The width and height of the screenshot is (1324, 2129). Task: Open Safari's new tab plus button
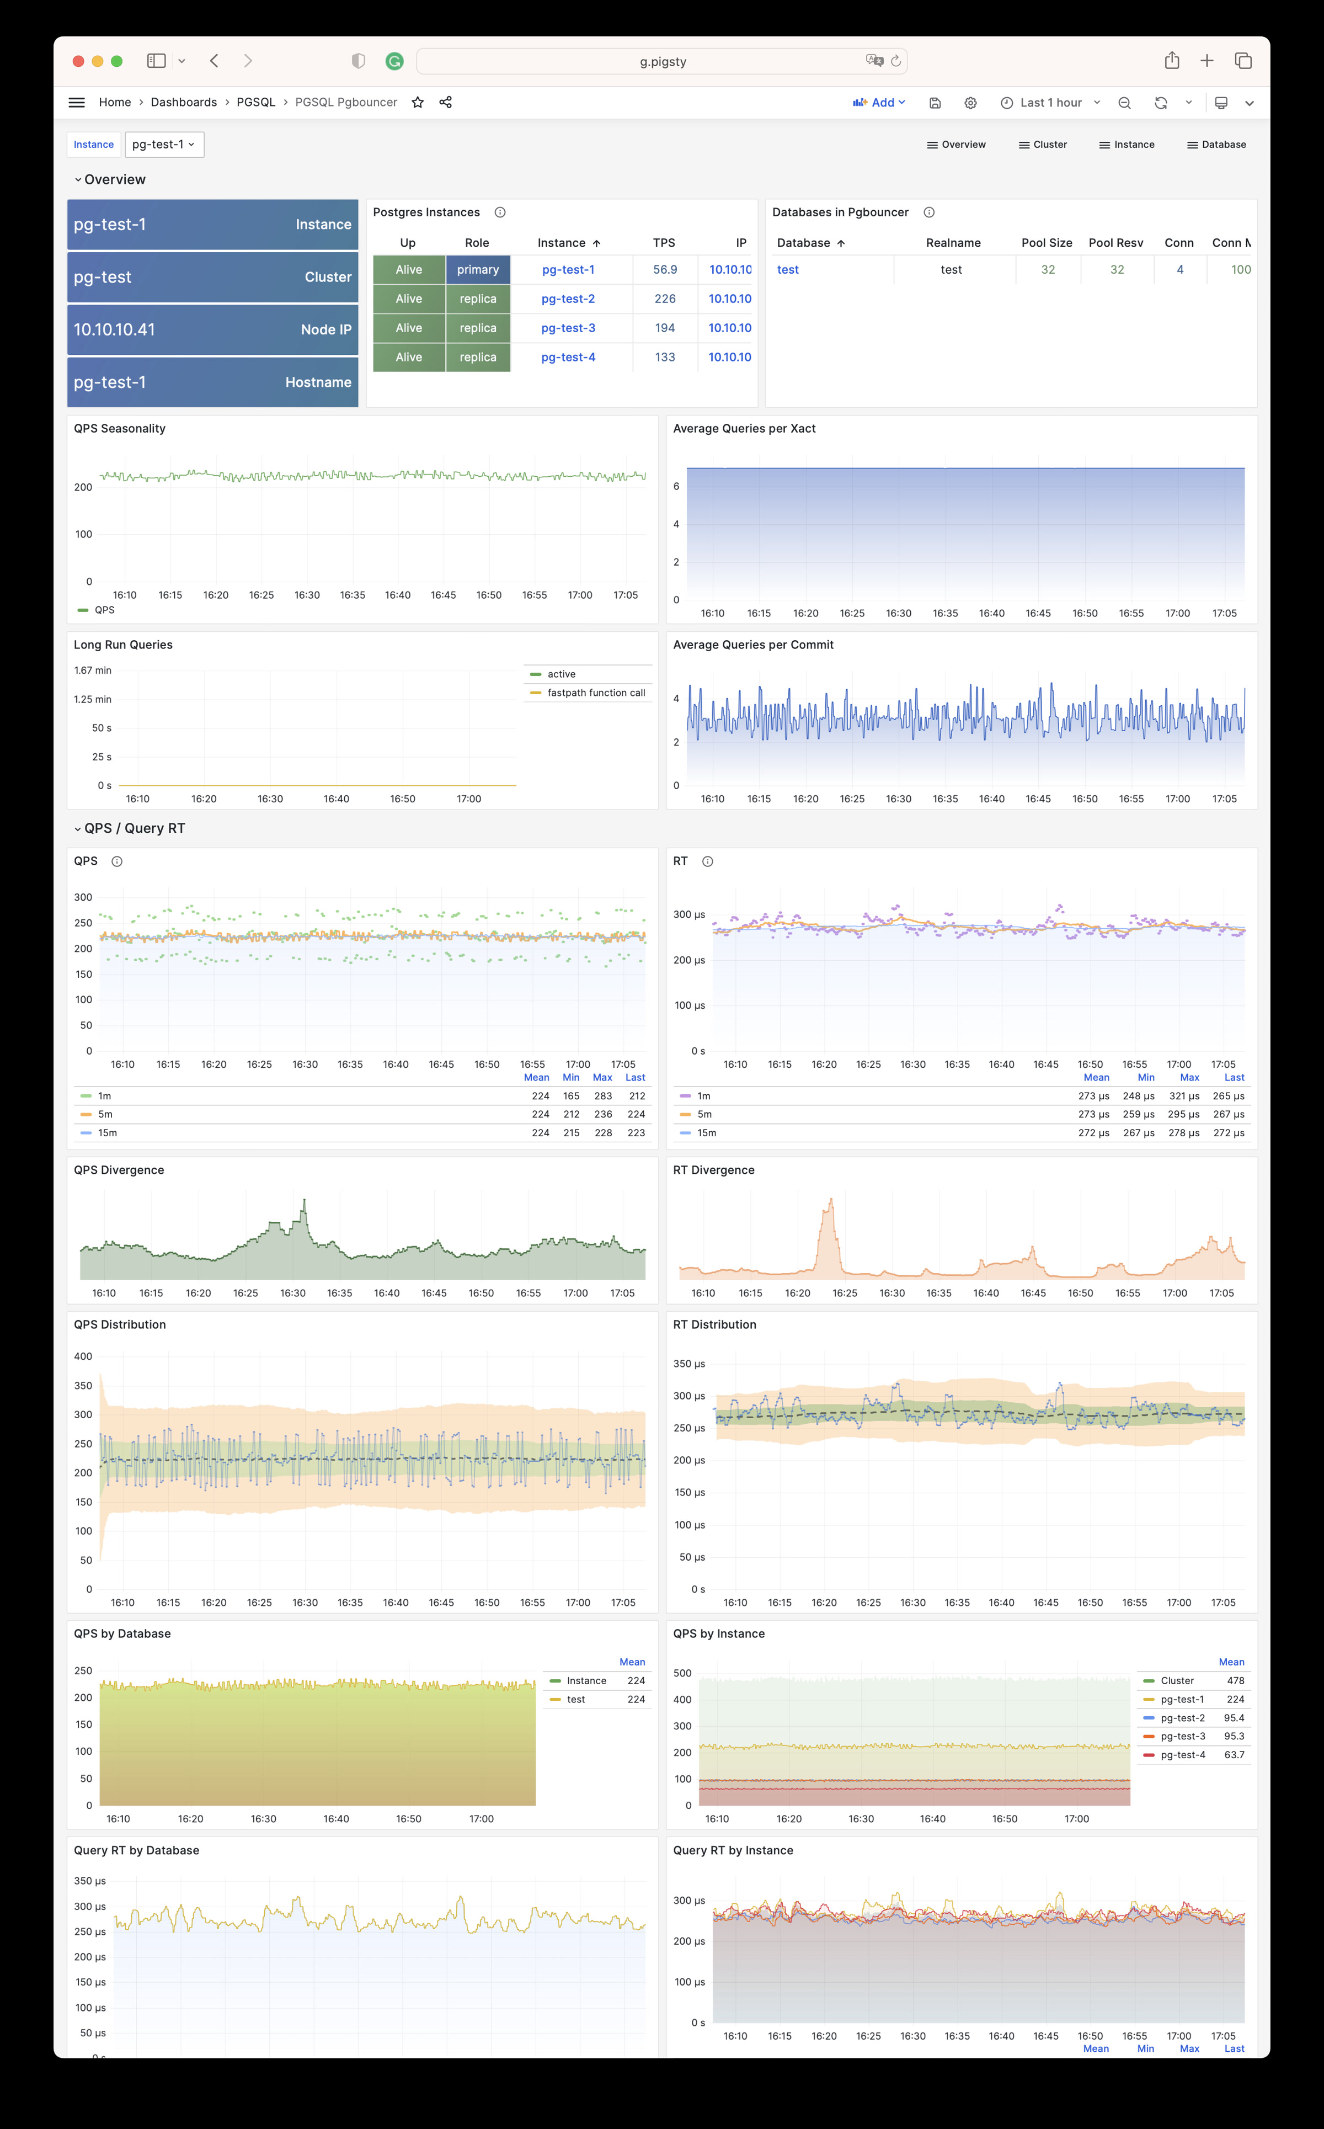click(x=1206, y=61)
